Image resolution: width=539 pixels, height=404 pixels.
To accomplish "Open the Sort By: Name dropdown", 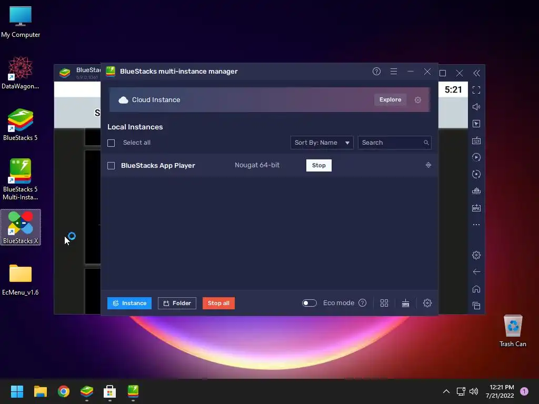I will pos(322,143).
